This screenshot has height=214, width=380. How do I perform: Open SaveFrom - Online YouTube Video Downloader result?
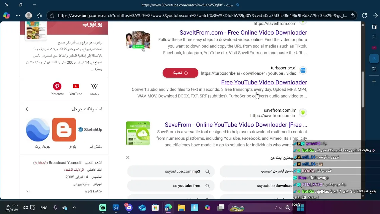[x=236, y=125]
